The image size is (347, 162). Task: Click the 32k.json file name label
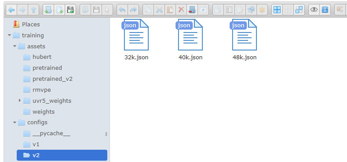click(136, 58)
